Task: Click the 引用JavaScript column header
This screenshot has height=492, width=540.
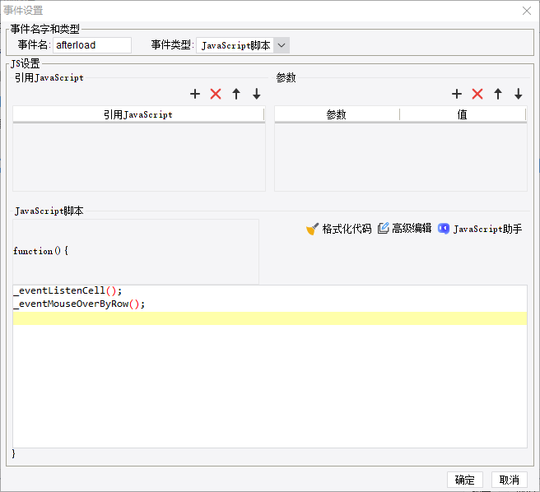Action: [x=138, y=114]
